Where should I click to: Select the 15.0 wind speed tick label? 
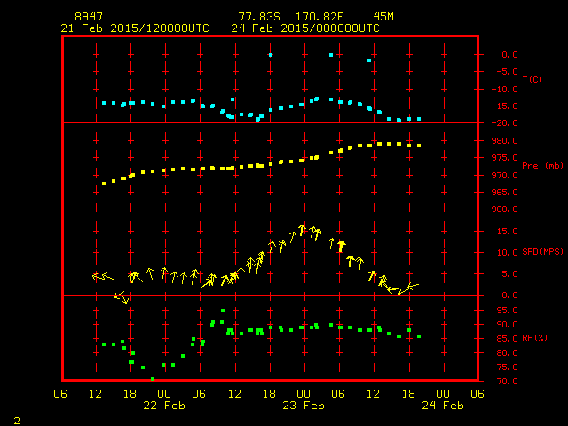[x=507, y=231]
